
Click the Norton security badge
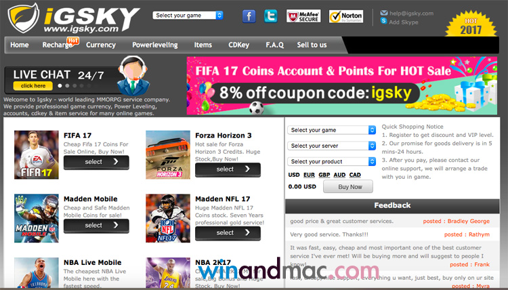(x=346, y=16)
